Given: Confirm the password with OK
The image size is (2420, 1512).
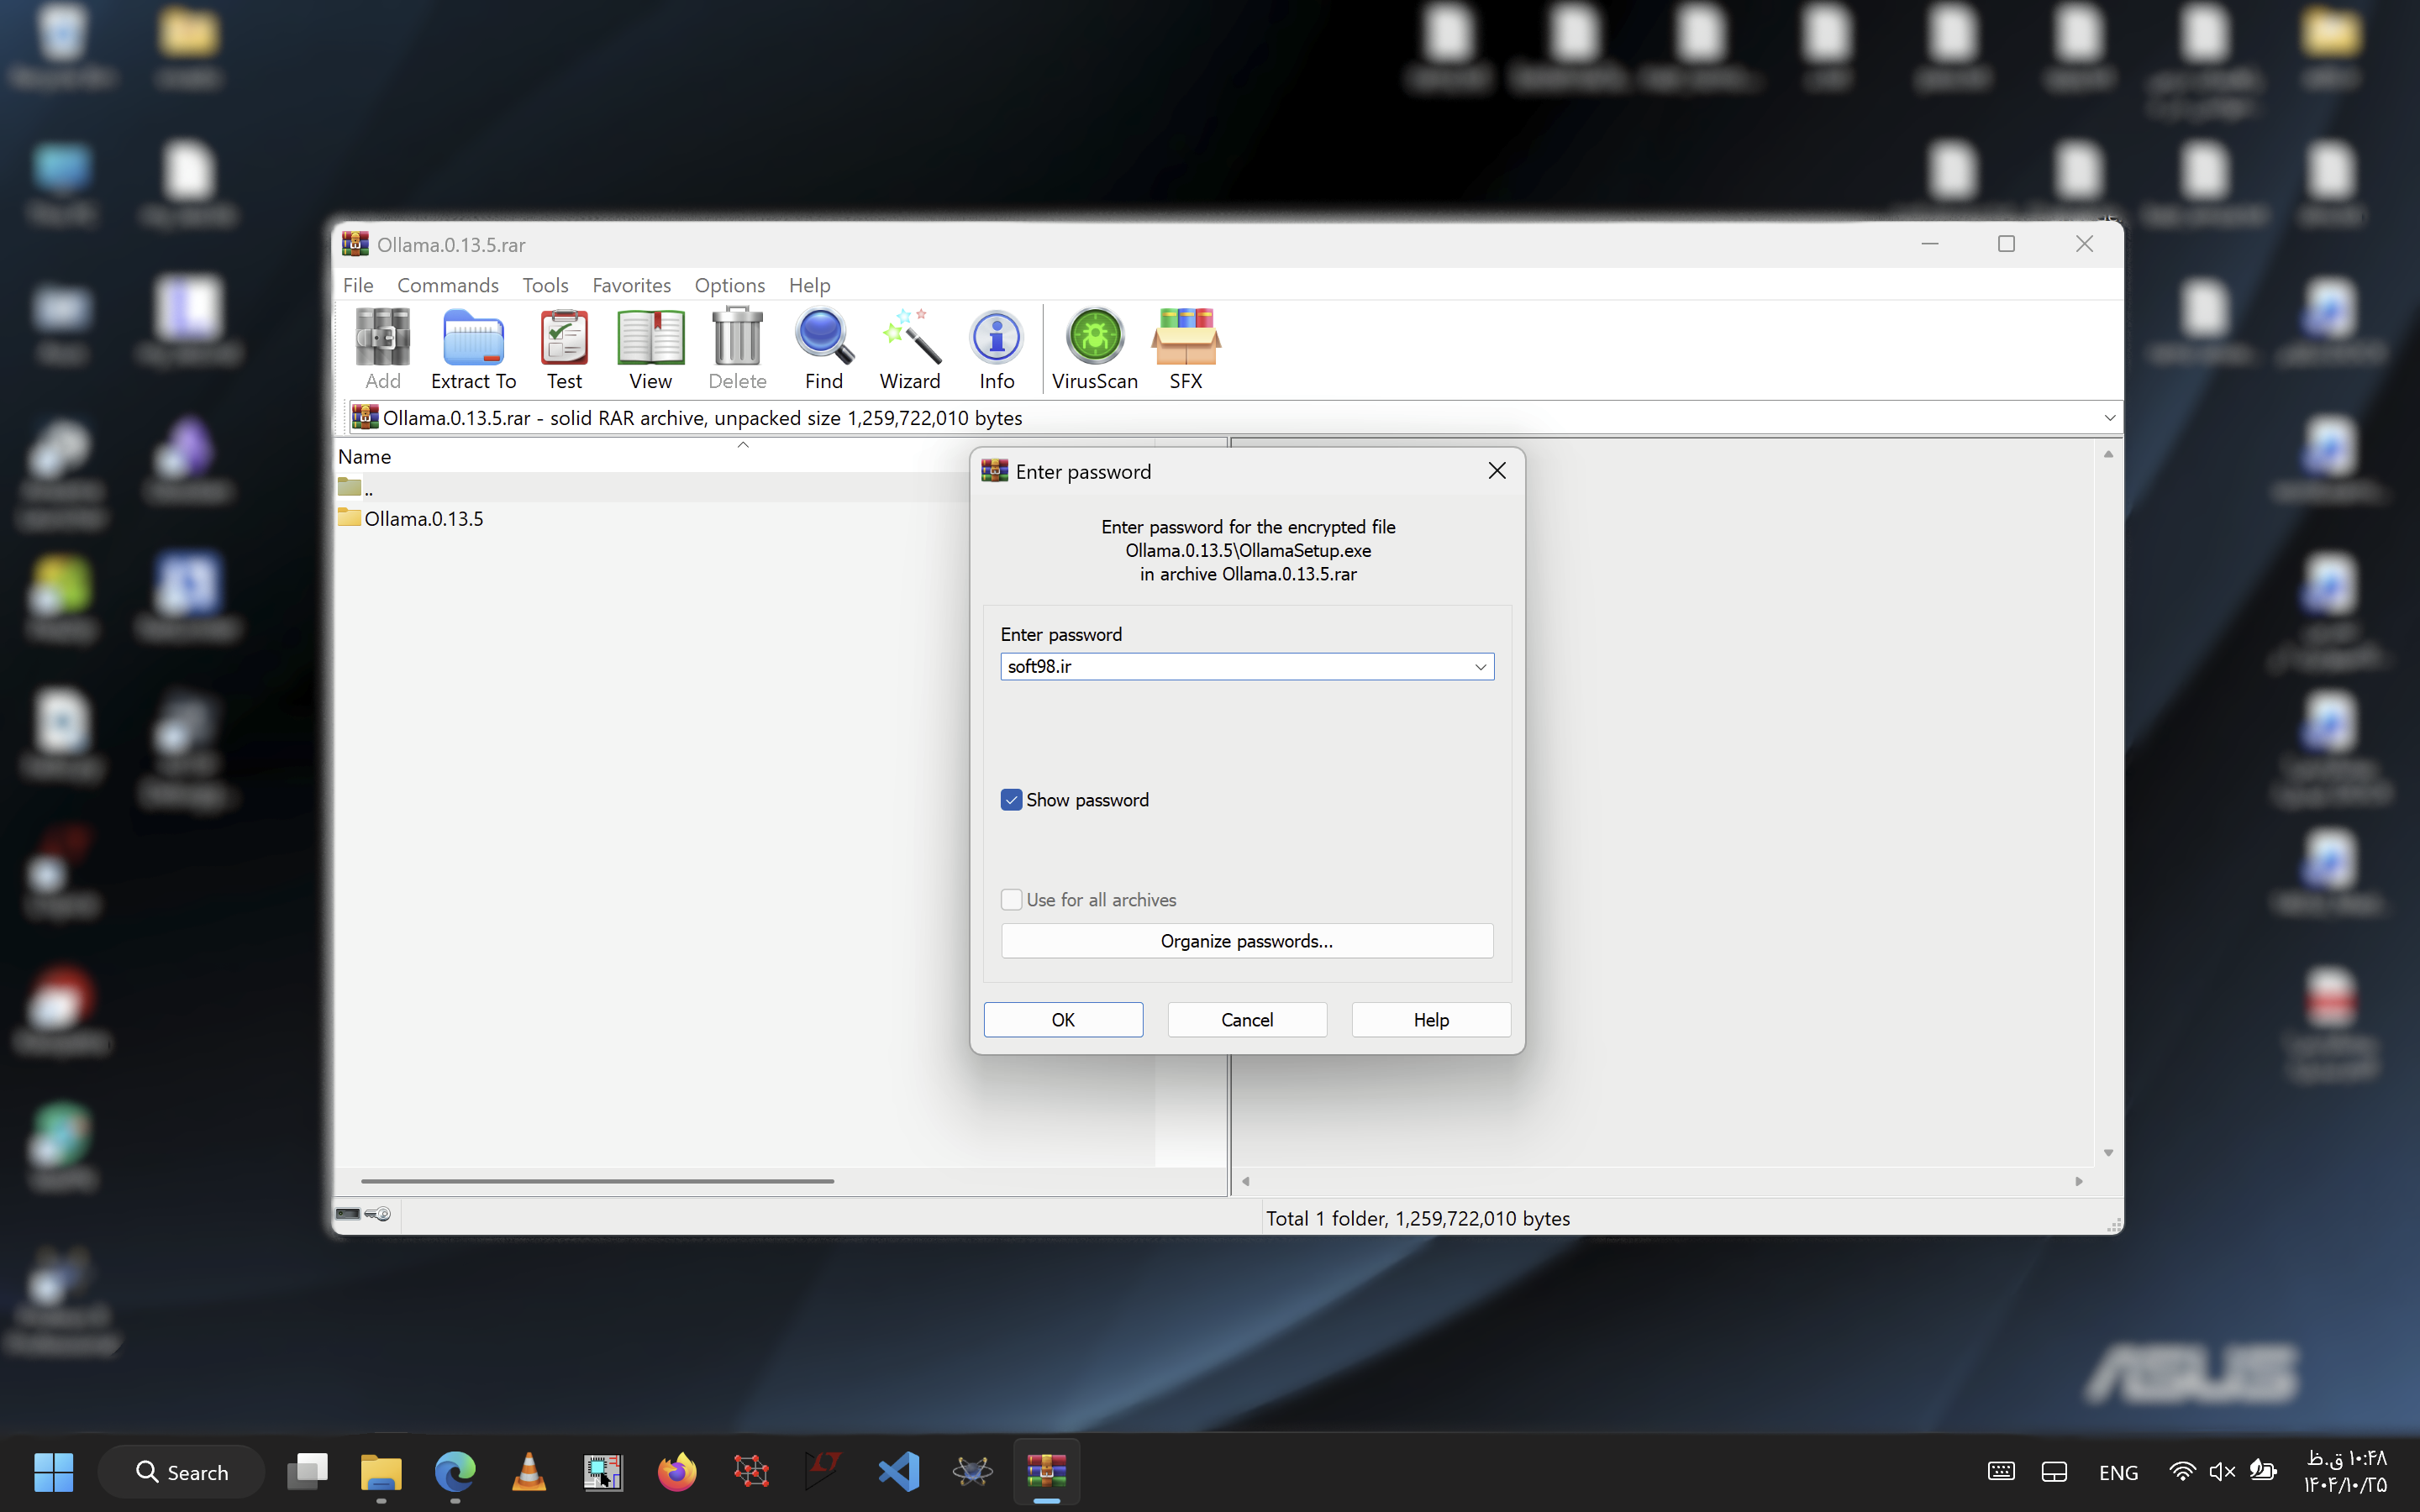Looking at the screenshot, I should point(1062,1019).
